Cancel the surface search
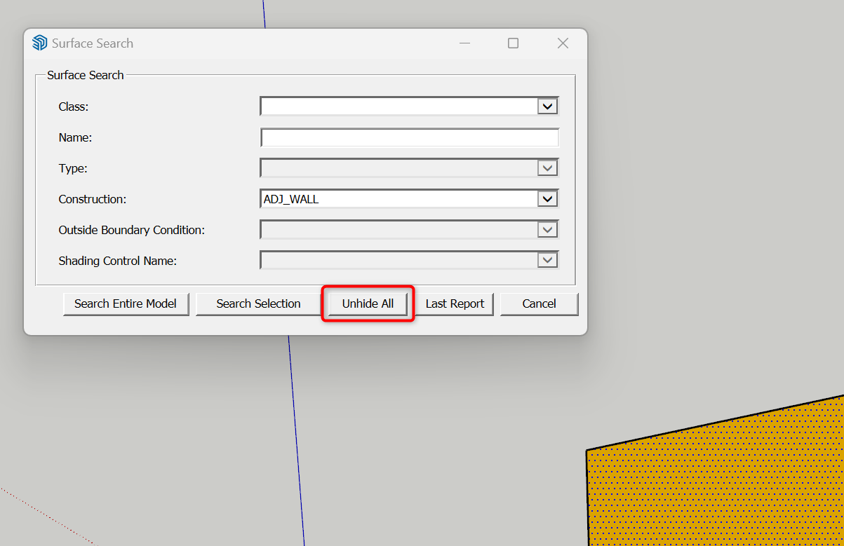 coord(539,304)
